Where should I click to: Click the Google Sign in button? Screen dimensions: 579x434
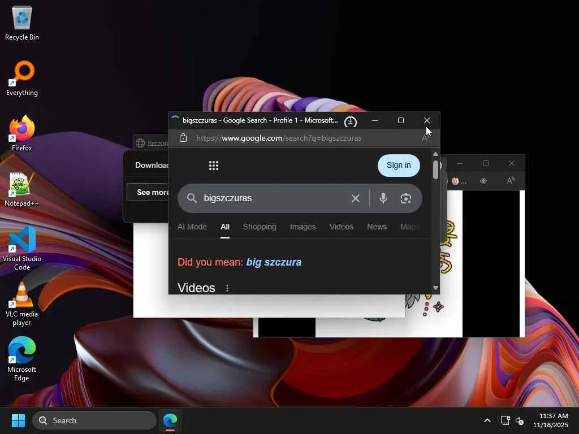pos(399,166)
